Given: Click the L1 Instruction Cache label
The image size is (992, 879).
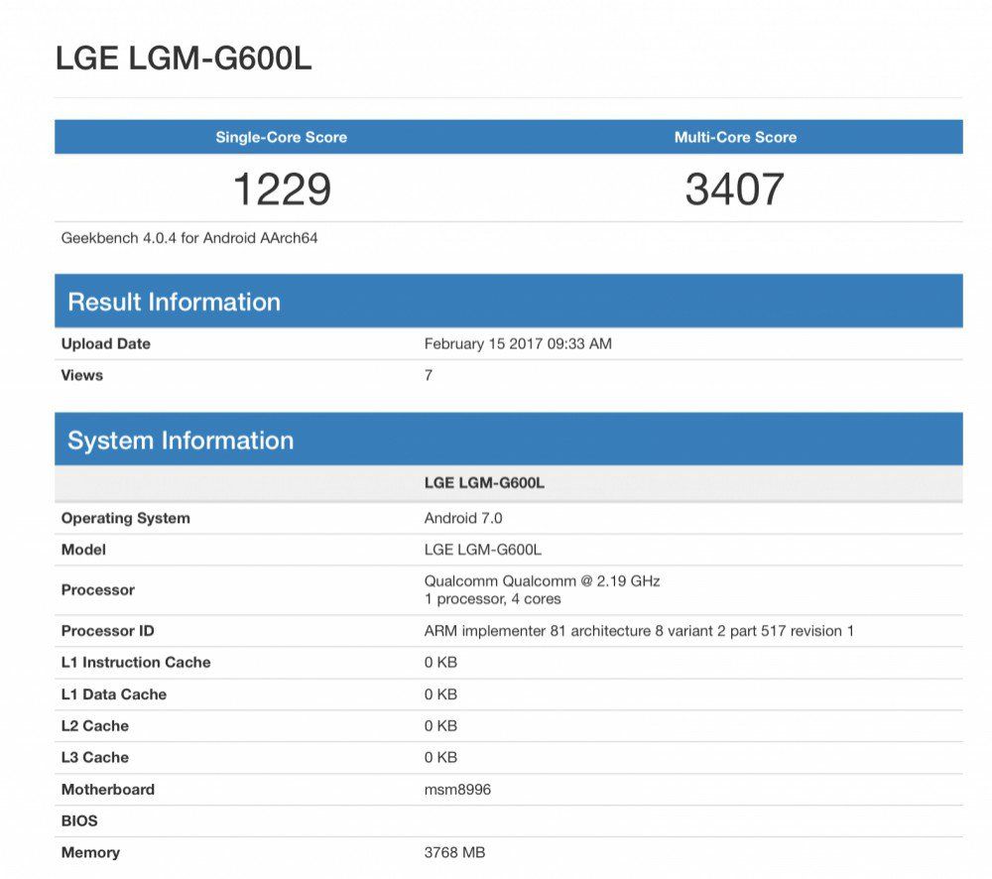Looking at the screenshot, I should tap(135, 663).
